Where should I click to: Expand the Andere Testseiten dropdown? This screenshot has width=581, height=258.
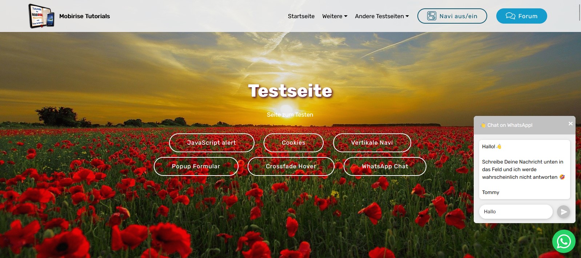[382, 16]
